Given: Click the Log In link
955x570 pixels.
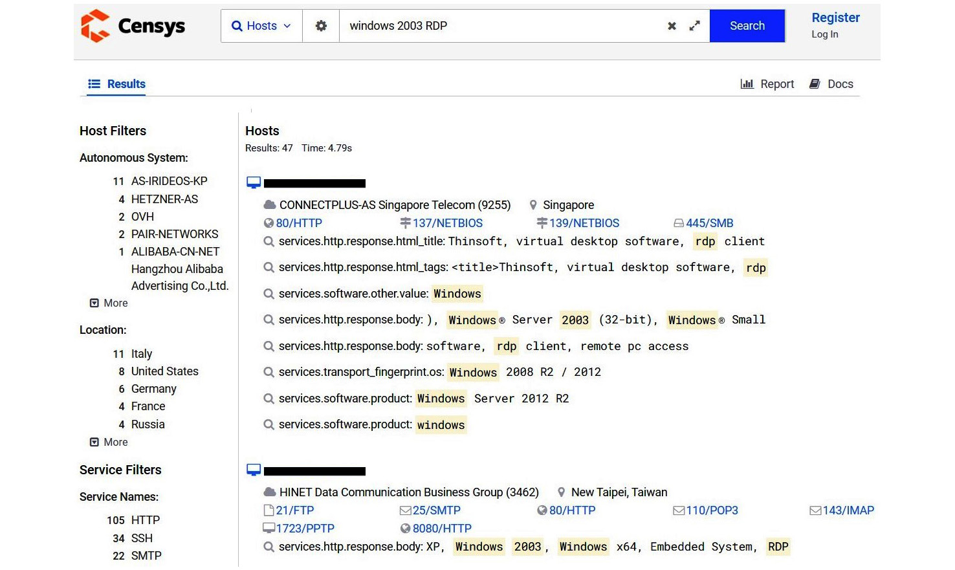Looking at the screenshot, I should coord(825,34).
